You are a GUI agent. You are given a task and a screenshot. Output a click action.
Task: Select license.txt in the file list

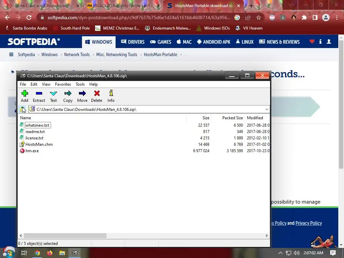(35, 138)
